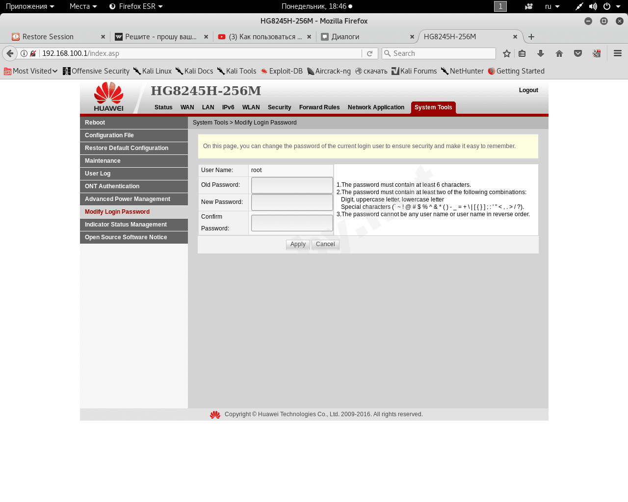Open Advanced Power Management
Screen dimensions: 628x502
pyautogui.click(x=134, y=199)
